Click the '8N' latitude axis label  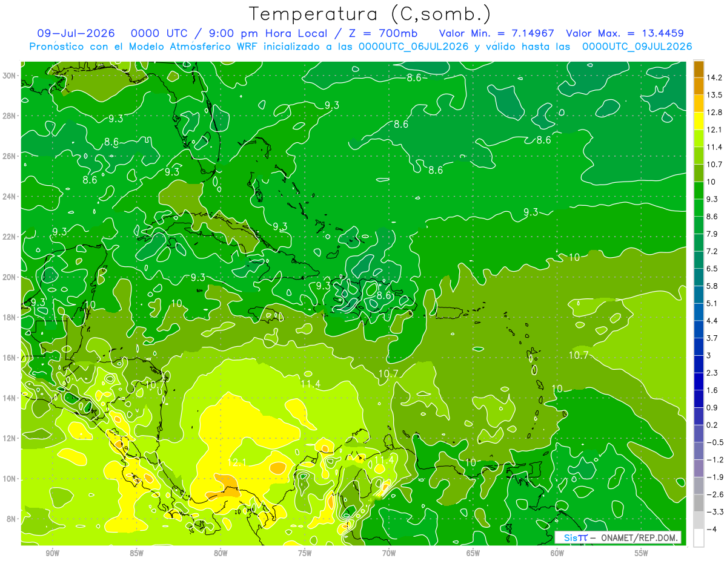tap(12, 519)
